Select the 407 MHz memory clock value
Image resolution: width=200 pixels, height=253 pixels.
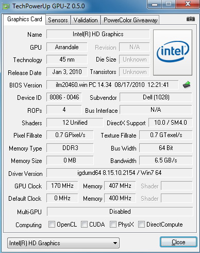coord(120,186)
